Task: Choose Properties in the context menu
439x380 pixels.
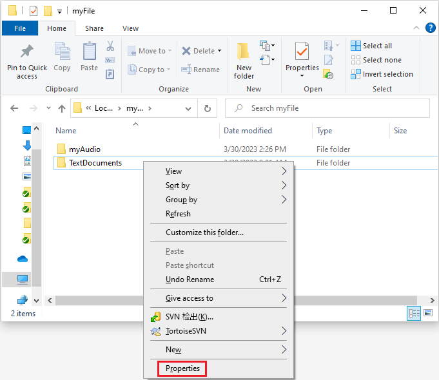Action: 182,368
